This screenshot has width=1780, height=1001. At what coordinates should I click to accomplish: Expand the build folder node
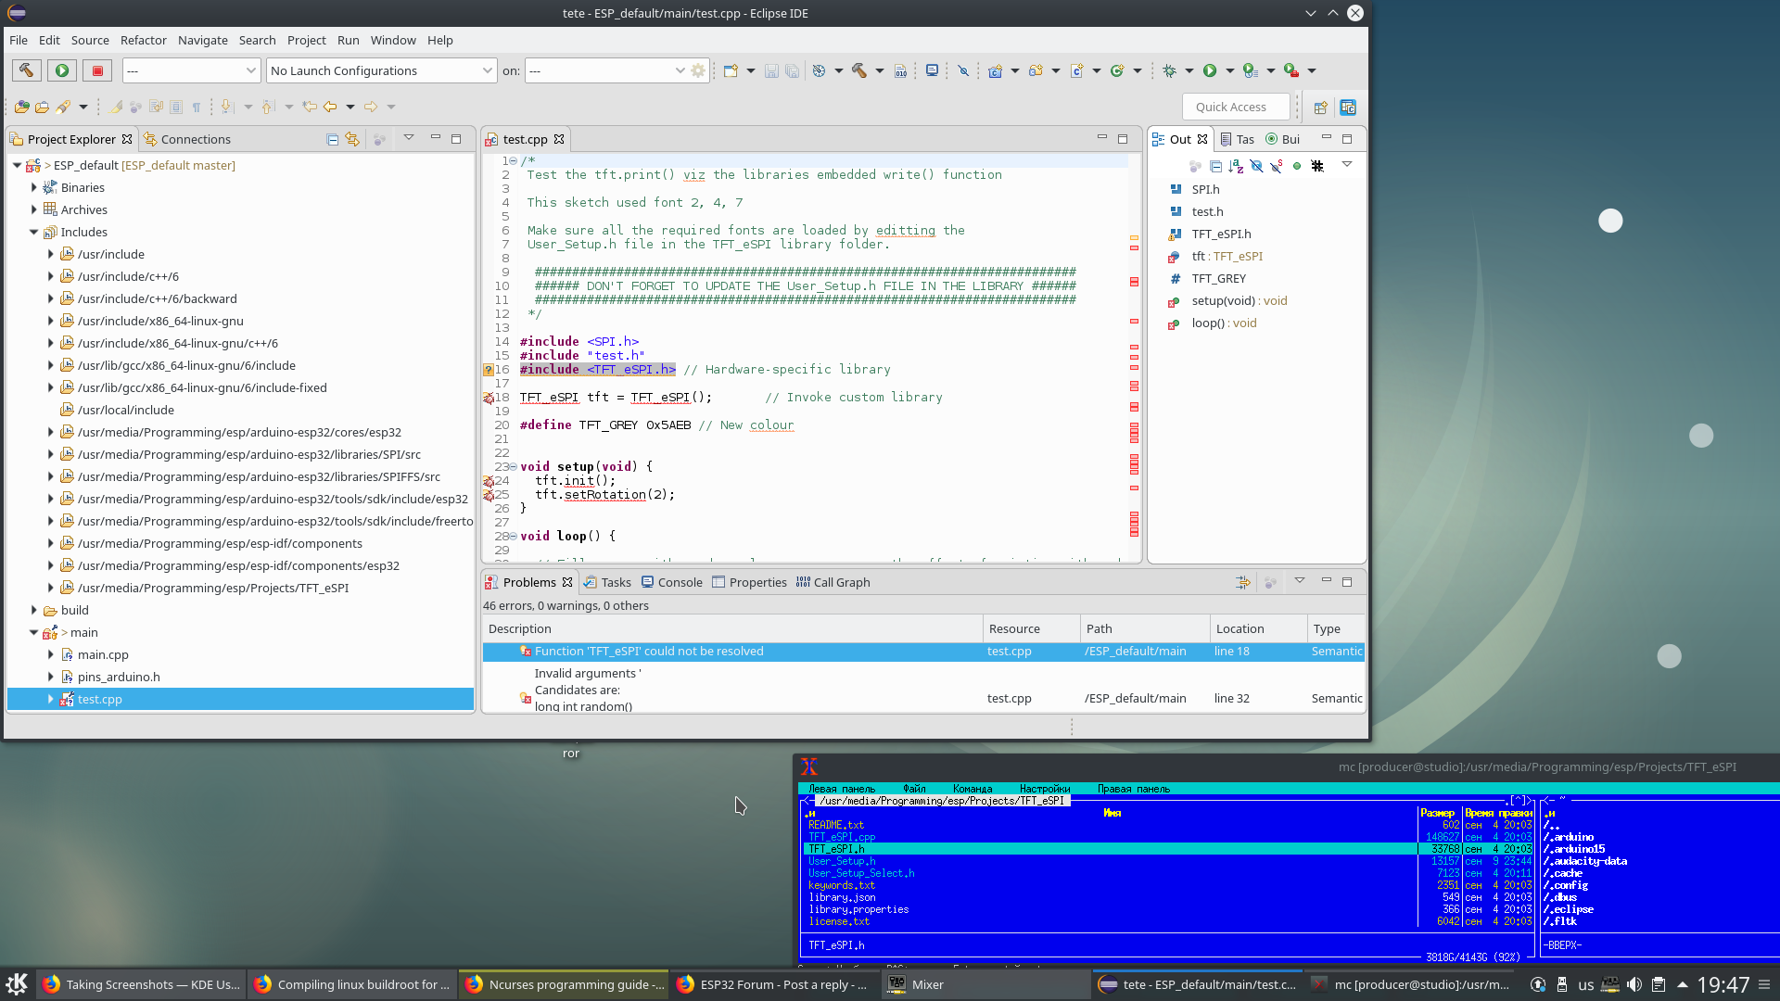click(33, 611)
